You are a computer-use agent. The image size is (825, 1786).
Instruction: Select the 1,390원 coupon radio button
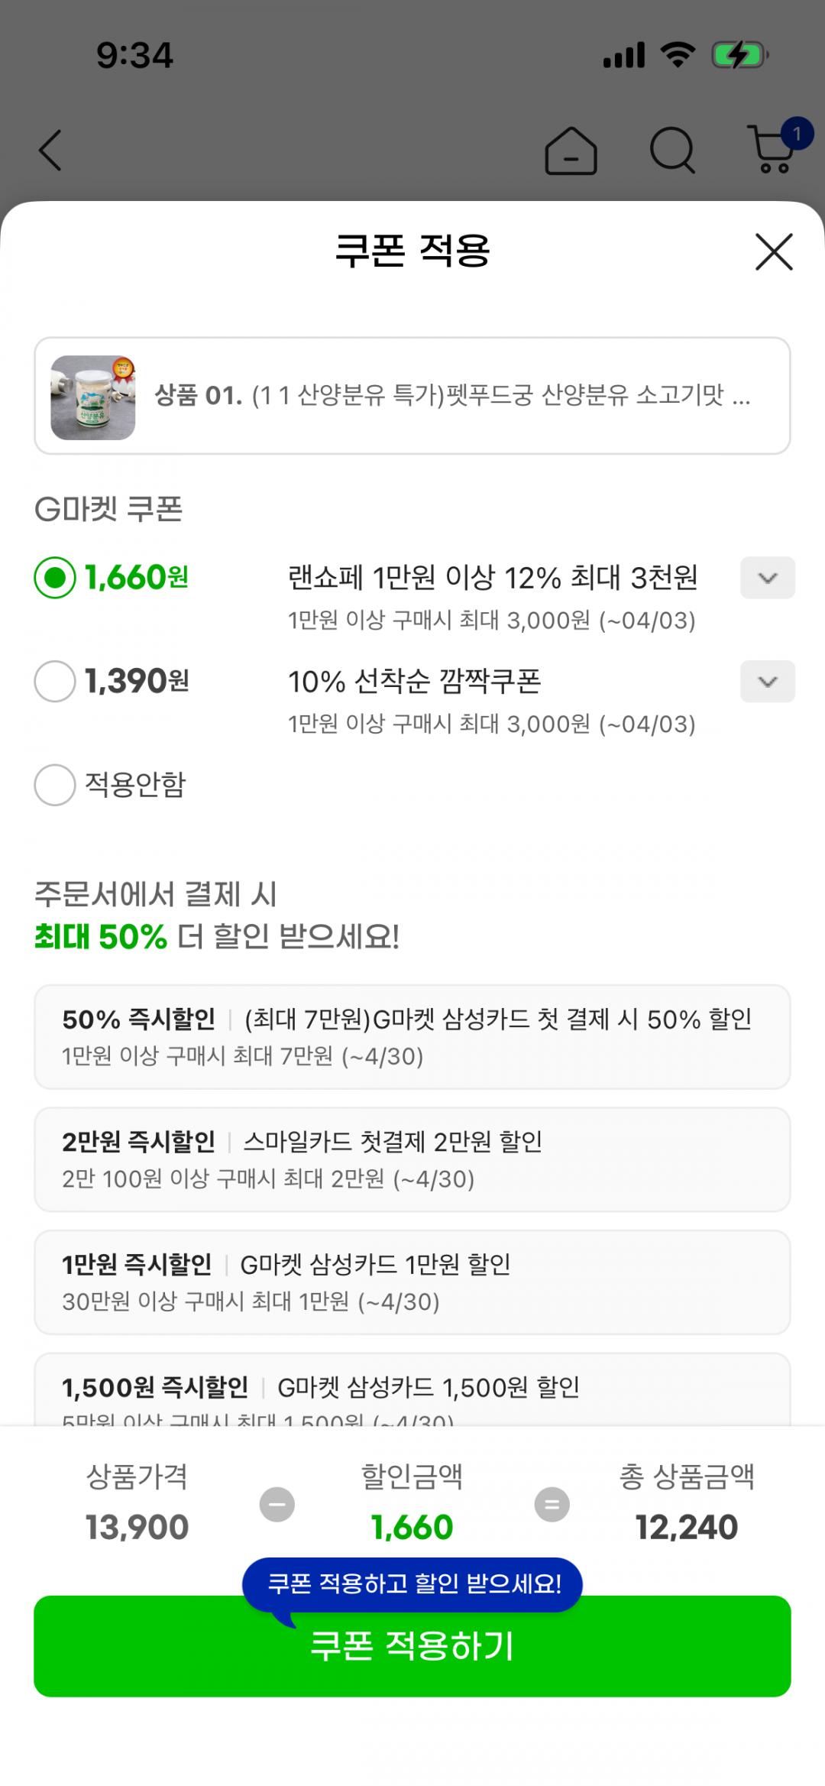(x=55, y=681)
